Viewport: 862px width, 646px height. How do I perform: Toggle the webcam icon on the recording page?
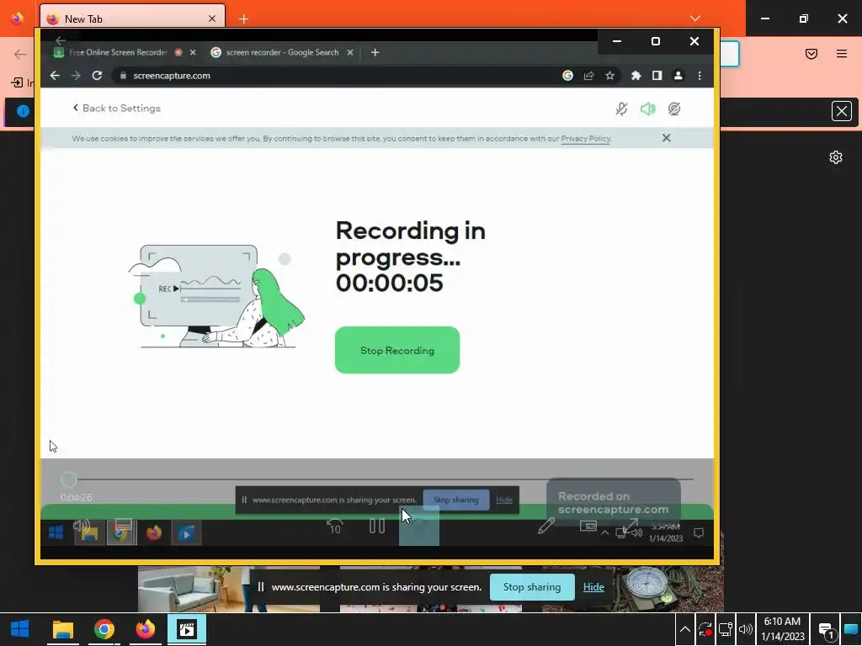[x=674, y=109]
